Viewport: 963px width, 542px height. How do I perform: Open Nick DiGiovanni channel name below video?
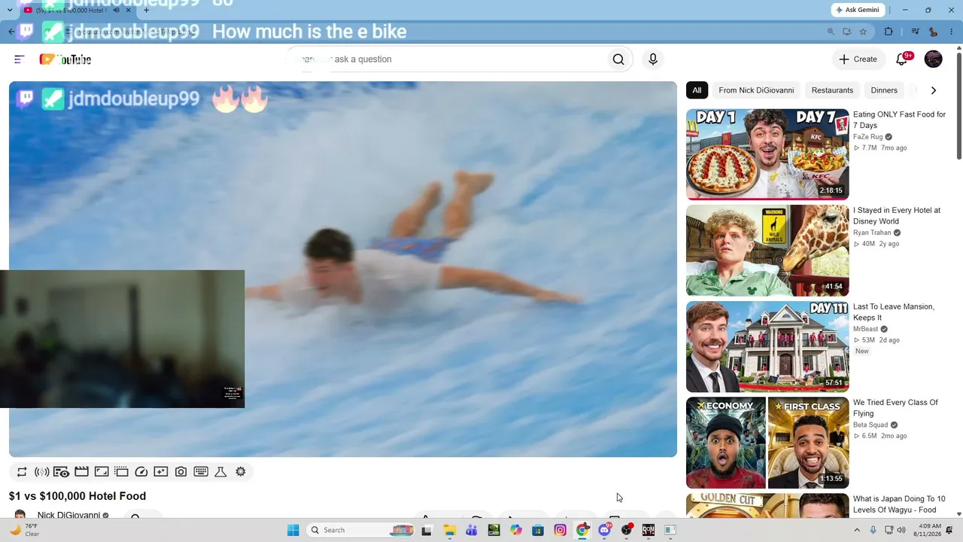pyautogui.click(x=68, y=516)
